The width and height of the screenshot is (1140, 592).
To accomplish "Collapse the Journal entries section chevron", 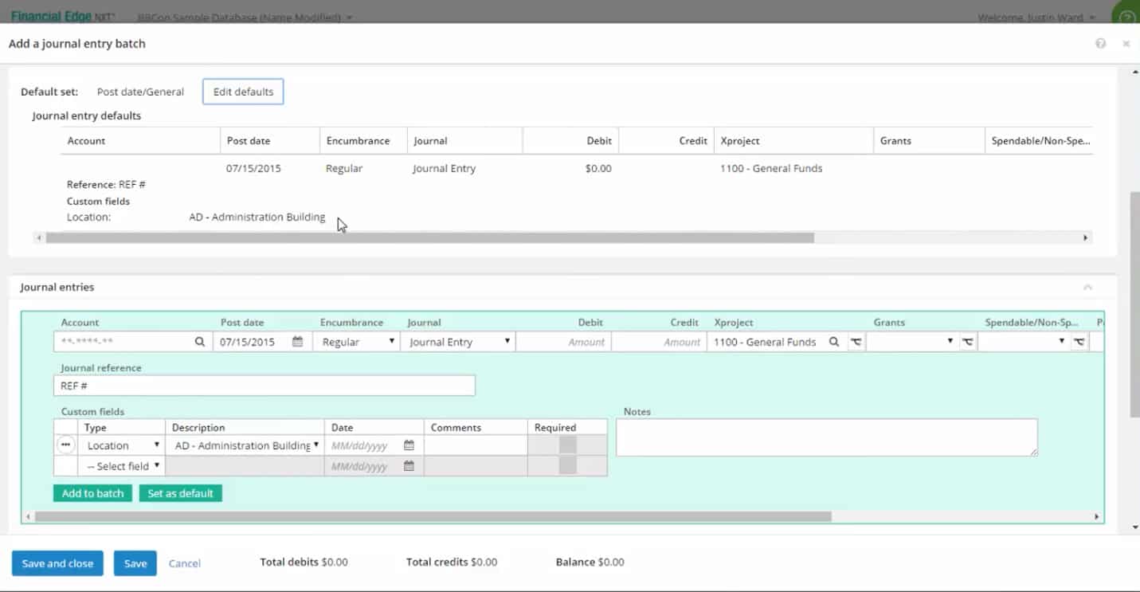I will (1087, 288).
